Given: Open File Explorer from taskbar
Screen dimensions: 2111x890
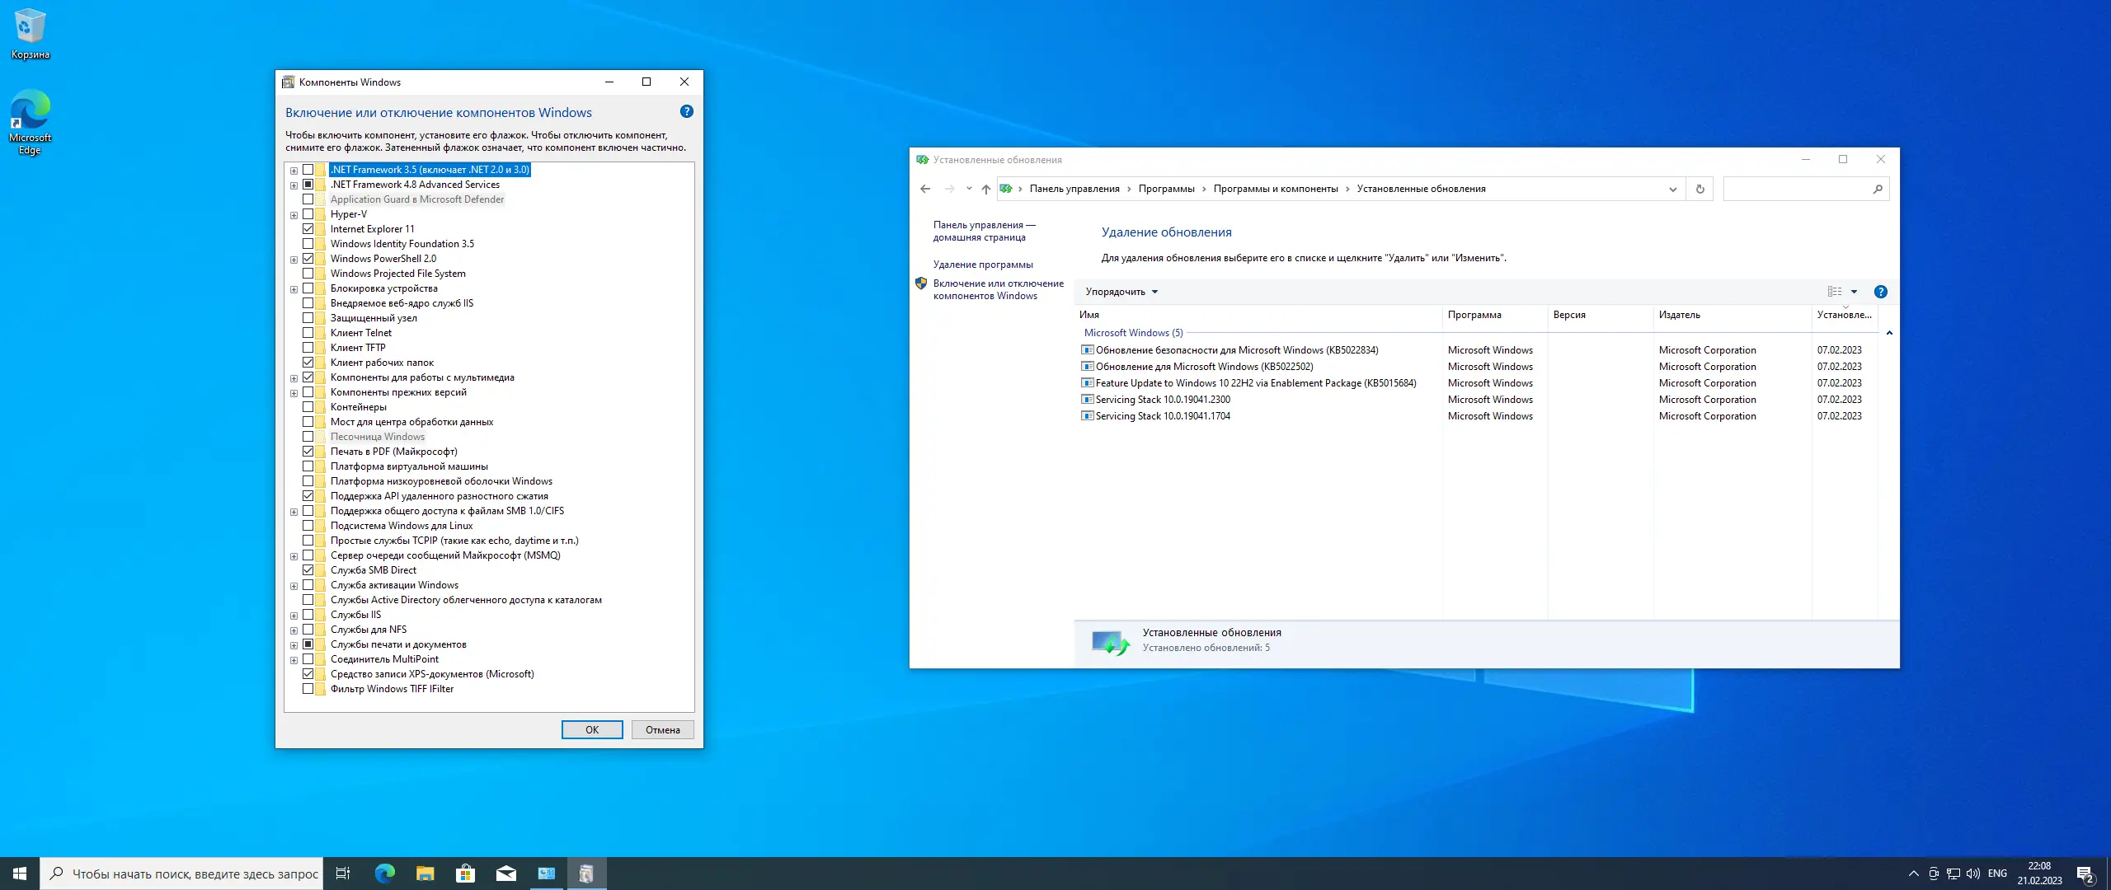Looking at the screenshot, I should pyautogui.click(x=425, y=874).
